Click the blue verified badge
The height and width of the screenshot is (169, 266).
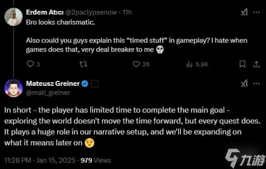click(85, 84)
